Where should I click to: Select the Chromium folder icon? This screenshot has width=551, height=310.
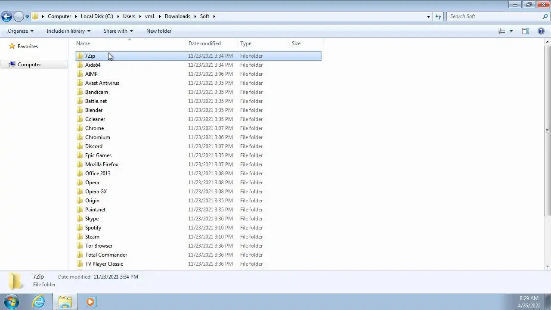(x=80, y=137)
